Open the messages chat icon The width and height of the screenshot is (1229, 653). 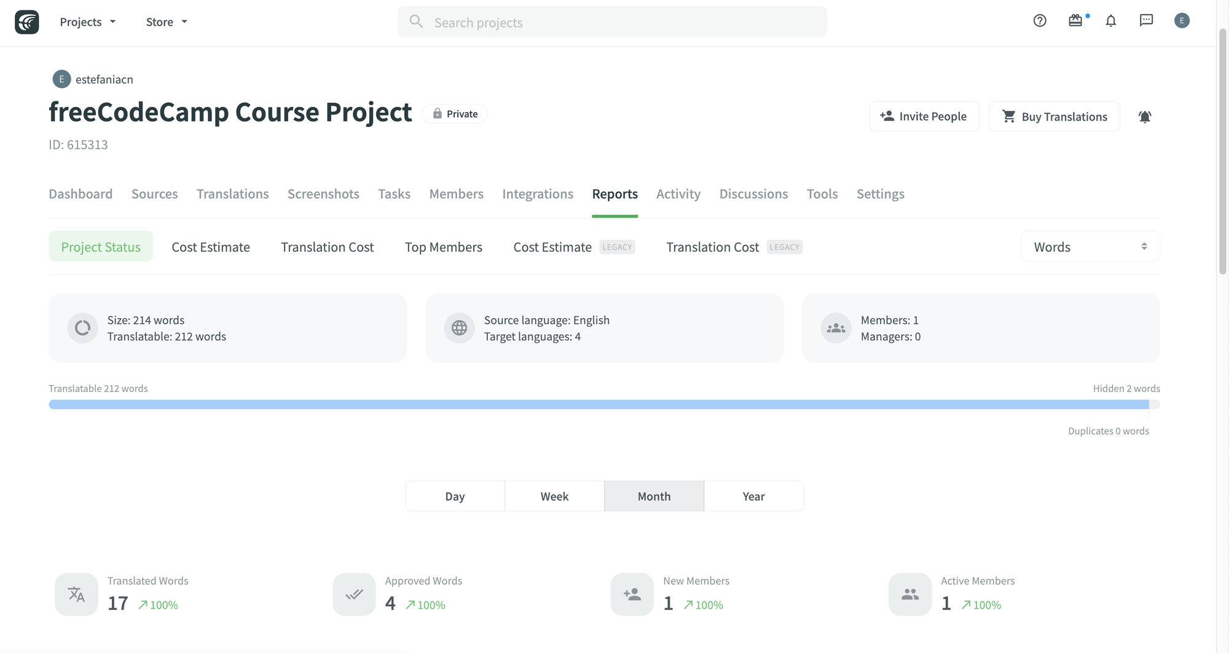tap(1147, 21)
